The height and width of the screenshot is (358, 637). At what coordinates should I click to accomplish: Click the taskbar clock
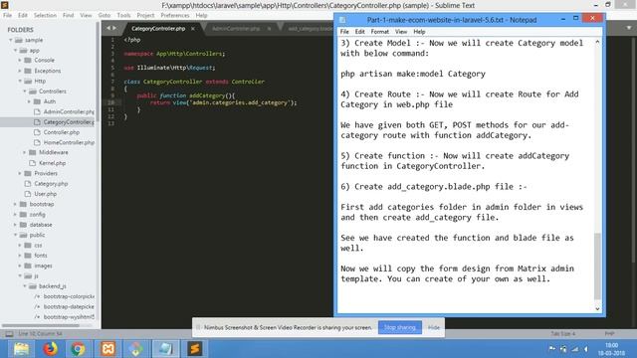pyautogui.click(x=611, y=349)
